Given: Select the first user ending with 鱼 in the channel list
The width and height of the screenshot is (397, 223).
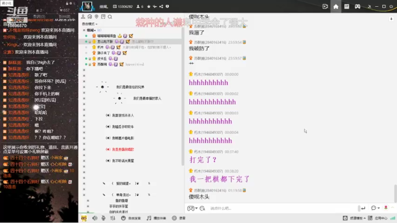Looking at the screenshot, I should (107, 36).
